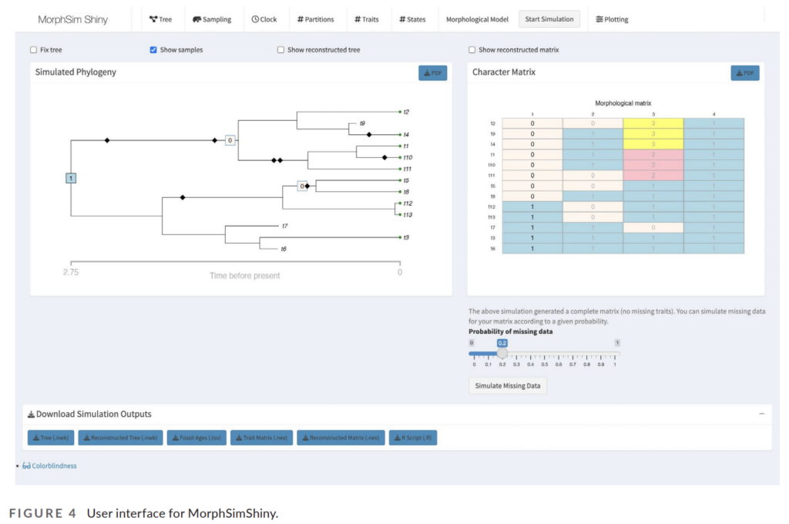Screen dimensions: 789x524
Task: Click the root node labeled 1
Action: pyautogui.click(x=71, y=178)
